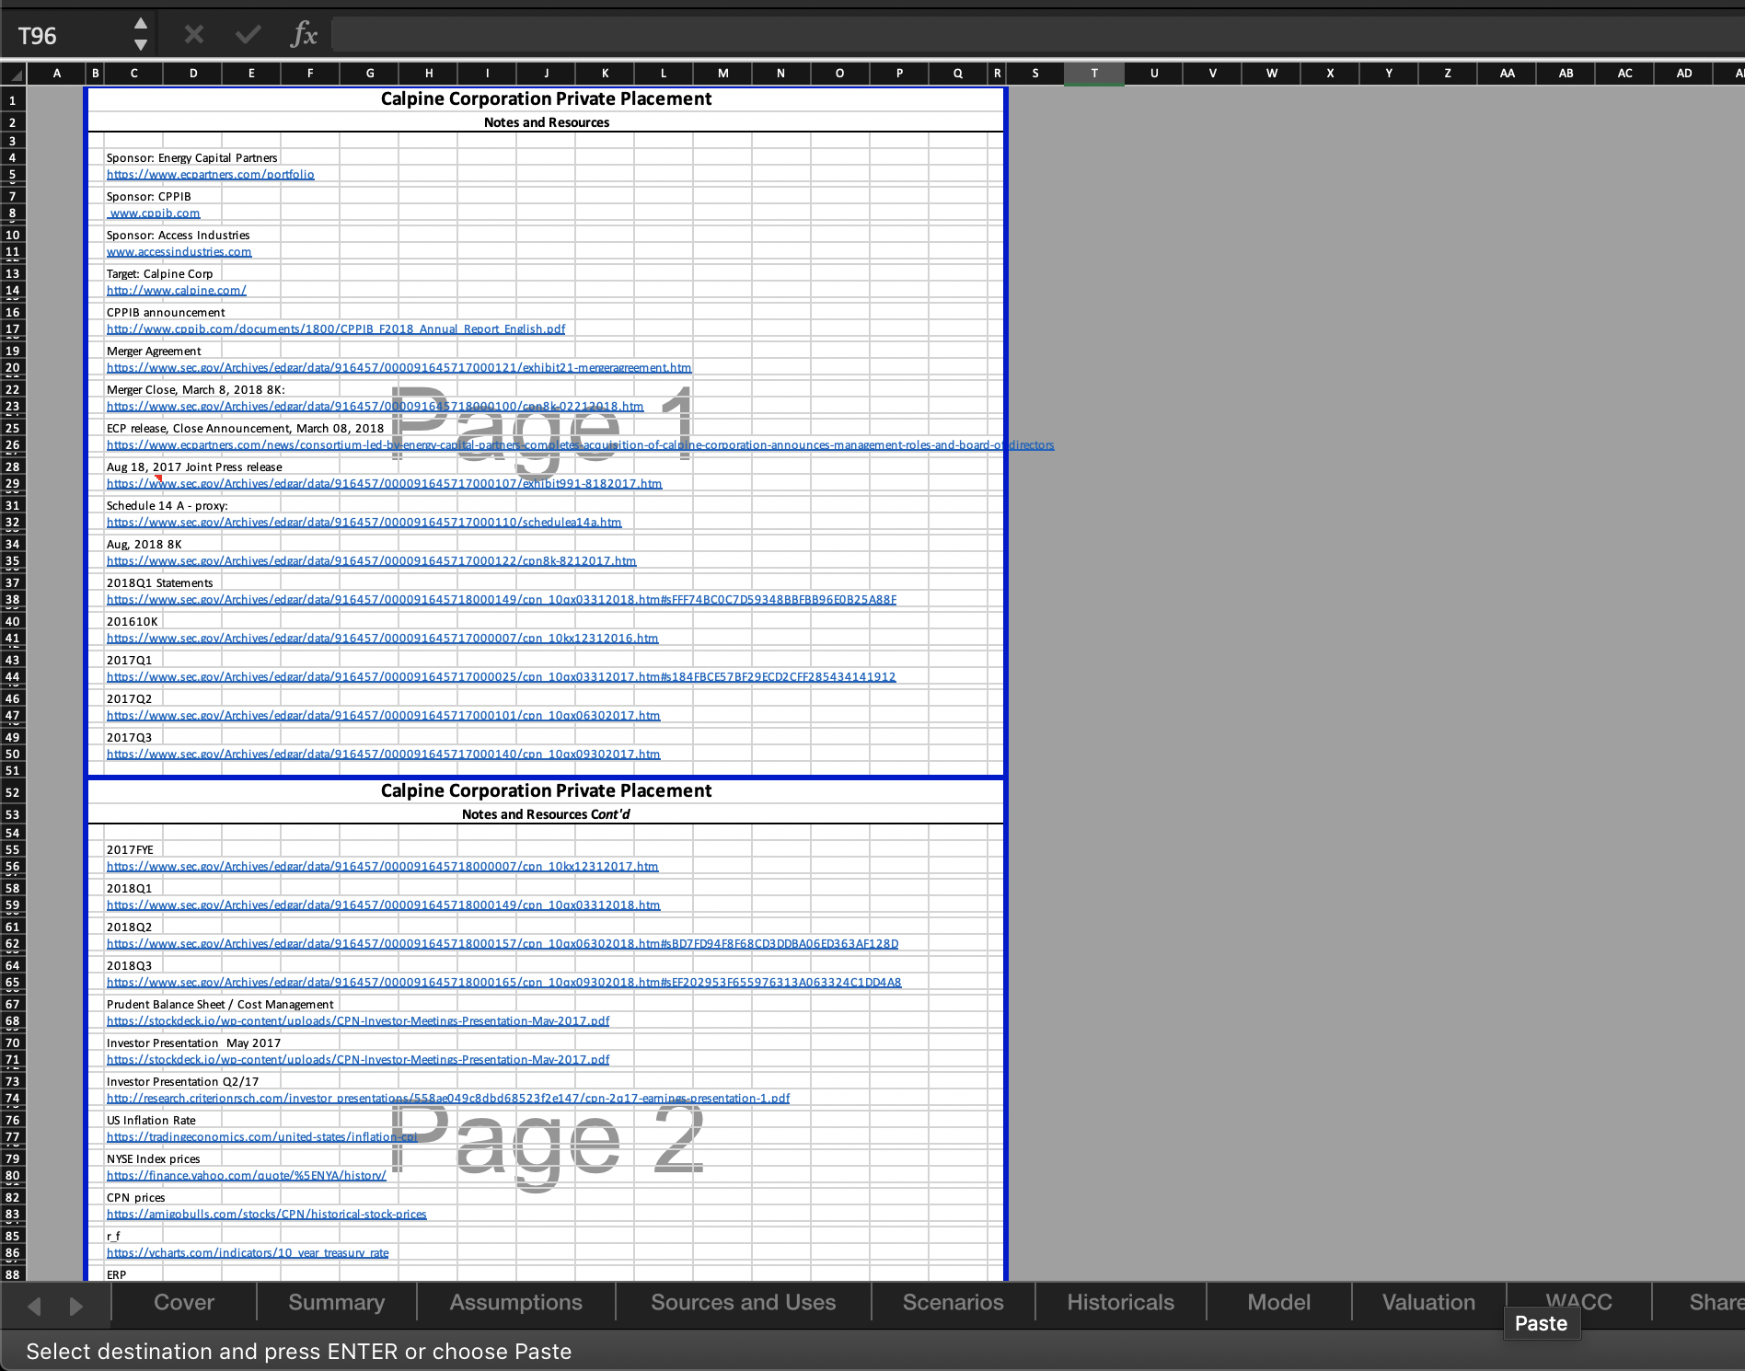Expand the Name Box dropdown stepper

(140, 34)
